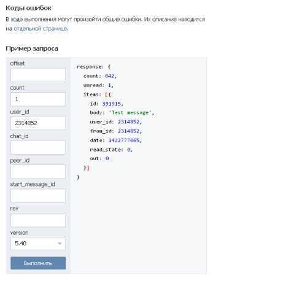Click the count value 642 in response
This screenshot has width=307, height=281.
109,76
